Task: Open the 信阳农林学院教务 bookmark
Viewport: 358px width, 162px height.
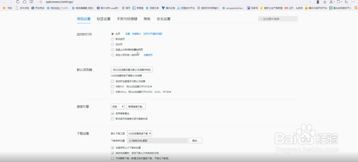Action: tap(208, 8)
